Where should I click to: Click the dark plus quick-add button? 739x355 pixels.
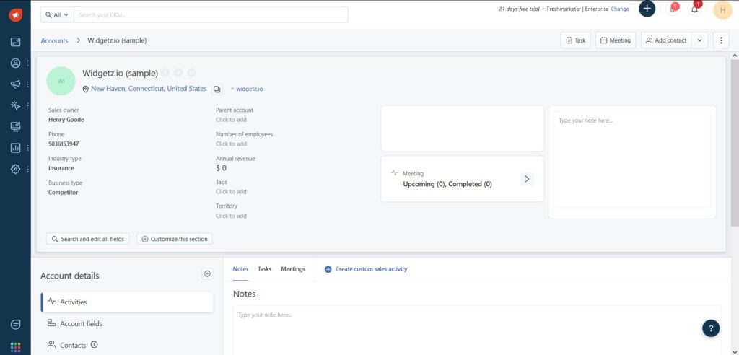tap(647, 9)
